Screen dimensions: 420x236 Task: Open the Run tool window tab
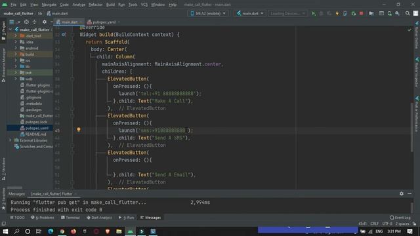tap(127, 218)
